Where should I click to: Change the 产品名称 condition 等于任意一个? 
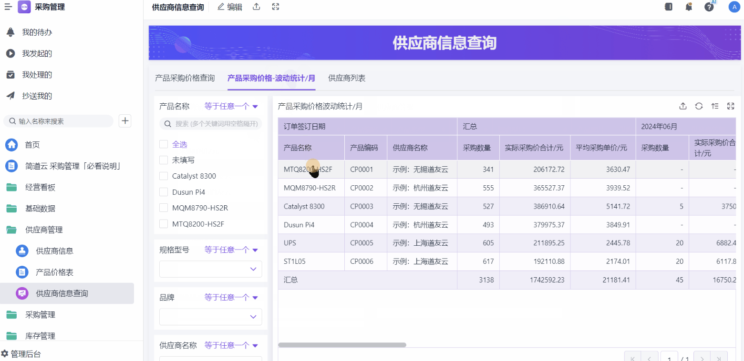coord(231,107)
